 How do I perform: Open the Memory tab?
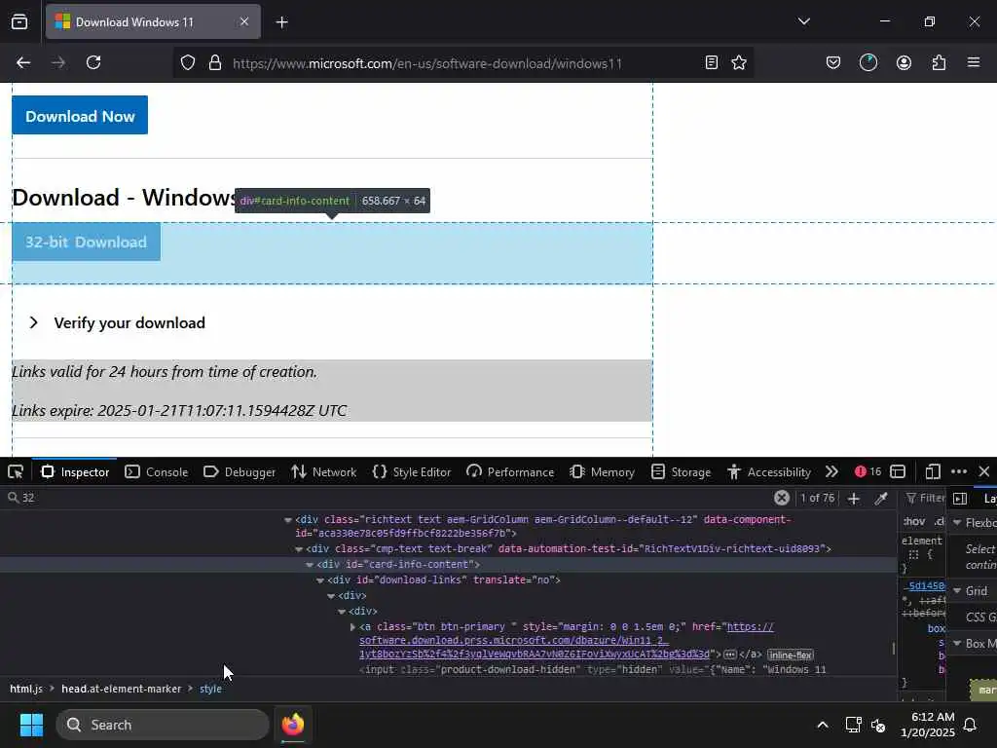coord(603,472)
